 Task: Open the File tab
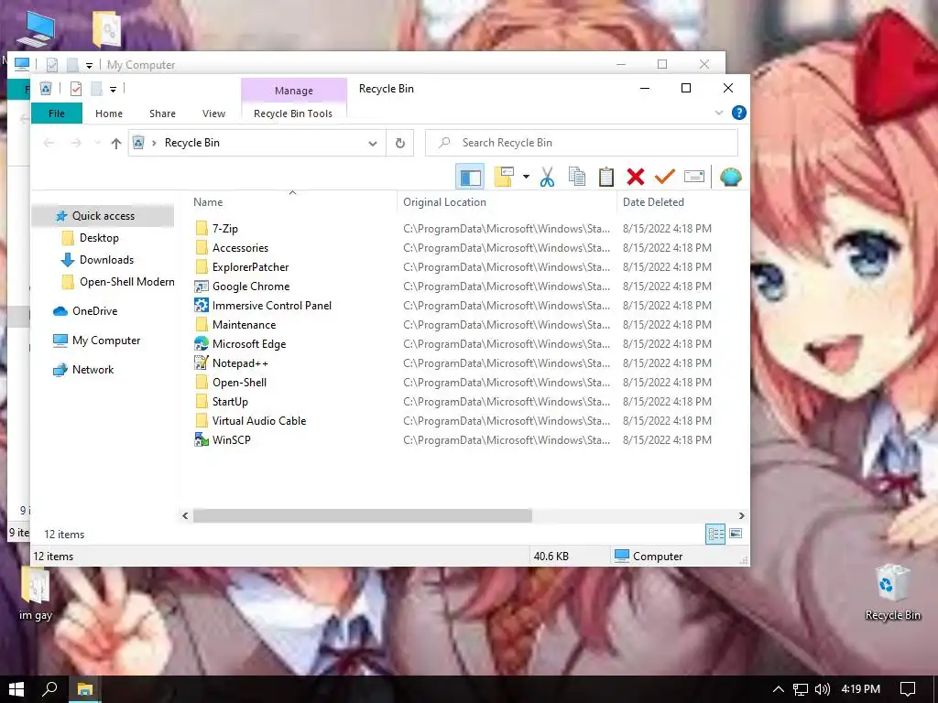click(57, 114)
